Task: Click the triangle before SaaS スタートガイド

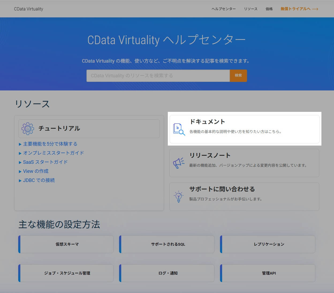Action: pyautogui.click(x=20, y=162)
